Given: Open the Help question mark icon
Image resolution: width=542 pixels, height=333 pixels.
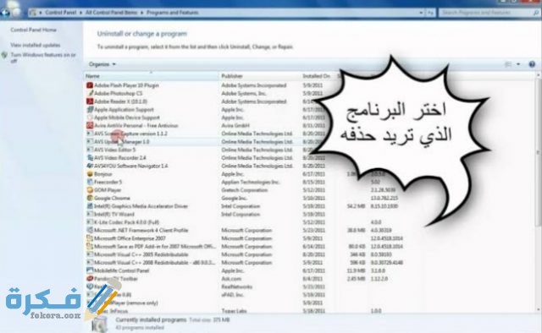Looking at the screenshot, I should tap(532, 64).
